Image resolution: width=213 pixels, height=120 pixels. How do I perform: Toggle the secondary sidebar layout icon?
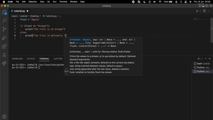click(206, 6)
